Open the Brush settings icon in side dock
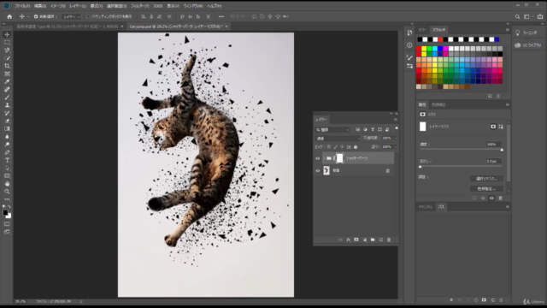Image resolution: width=547 pixels, height=308 pixels. pyautogui.click(x=409, y=57)
